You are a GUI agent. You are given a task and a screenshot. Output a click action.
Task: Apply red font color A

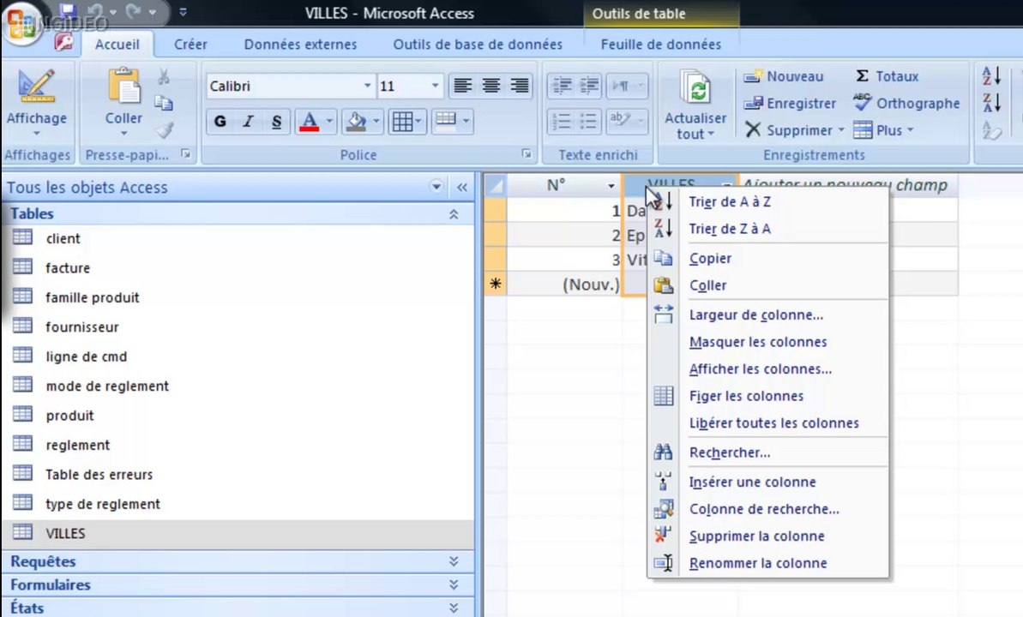point(310,122)
